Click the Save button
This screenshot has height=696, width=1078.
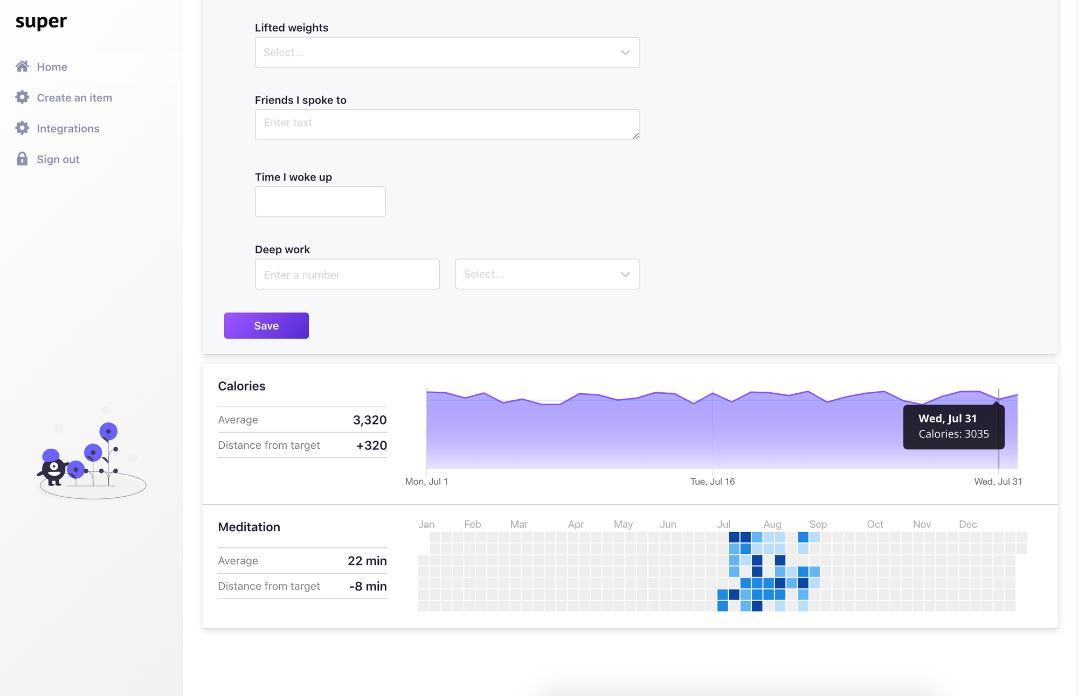pyautogui.click(x=266, y=325)
